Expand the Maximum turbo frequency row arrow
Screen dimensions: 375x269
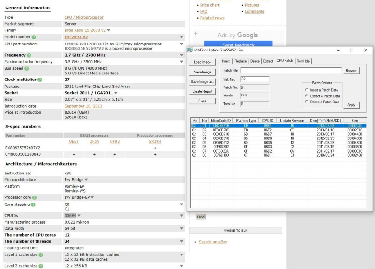(182, 62)
